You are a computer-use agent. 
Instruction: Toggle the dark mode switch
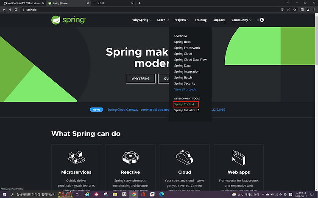coord(261,20)
